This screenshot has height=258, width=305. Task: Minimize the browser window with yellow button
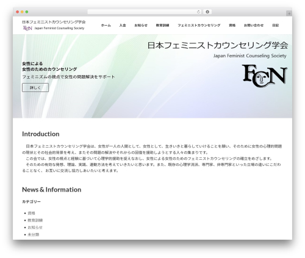tap(22, 12)
